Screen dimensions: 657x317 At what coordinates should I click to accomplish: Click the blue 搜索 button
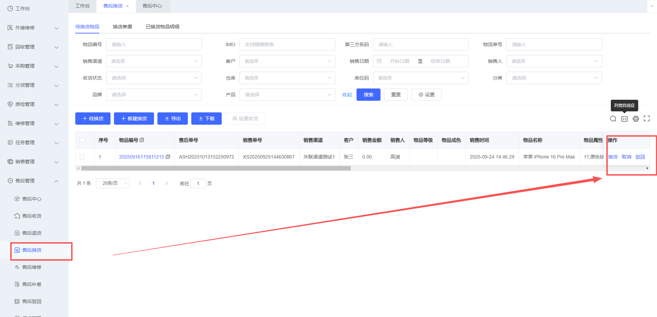point(368,95)
